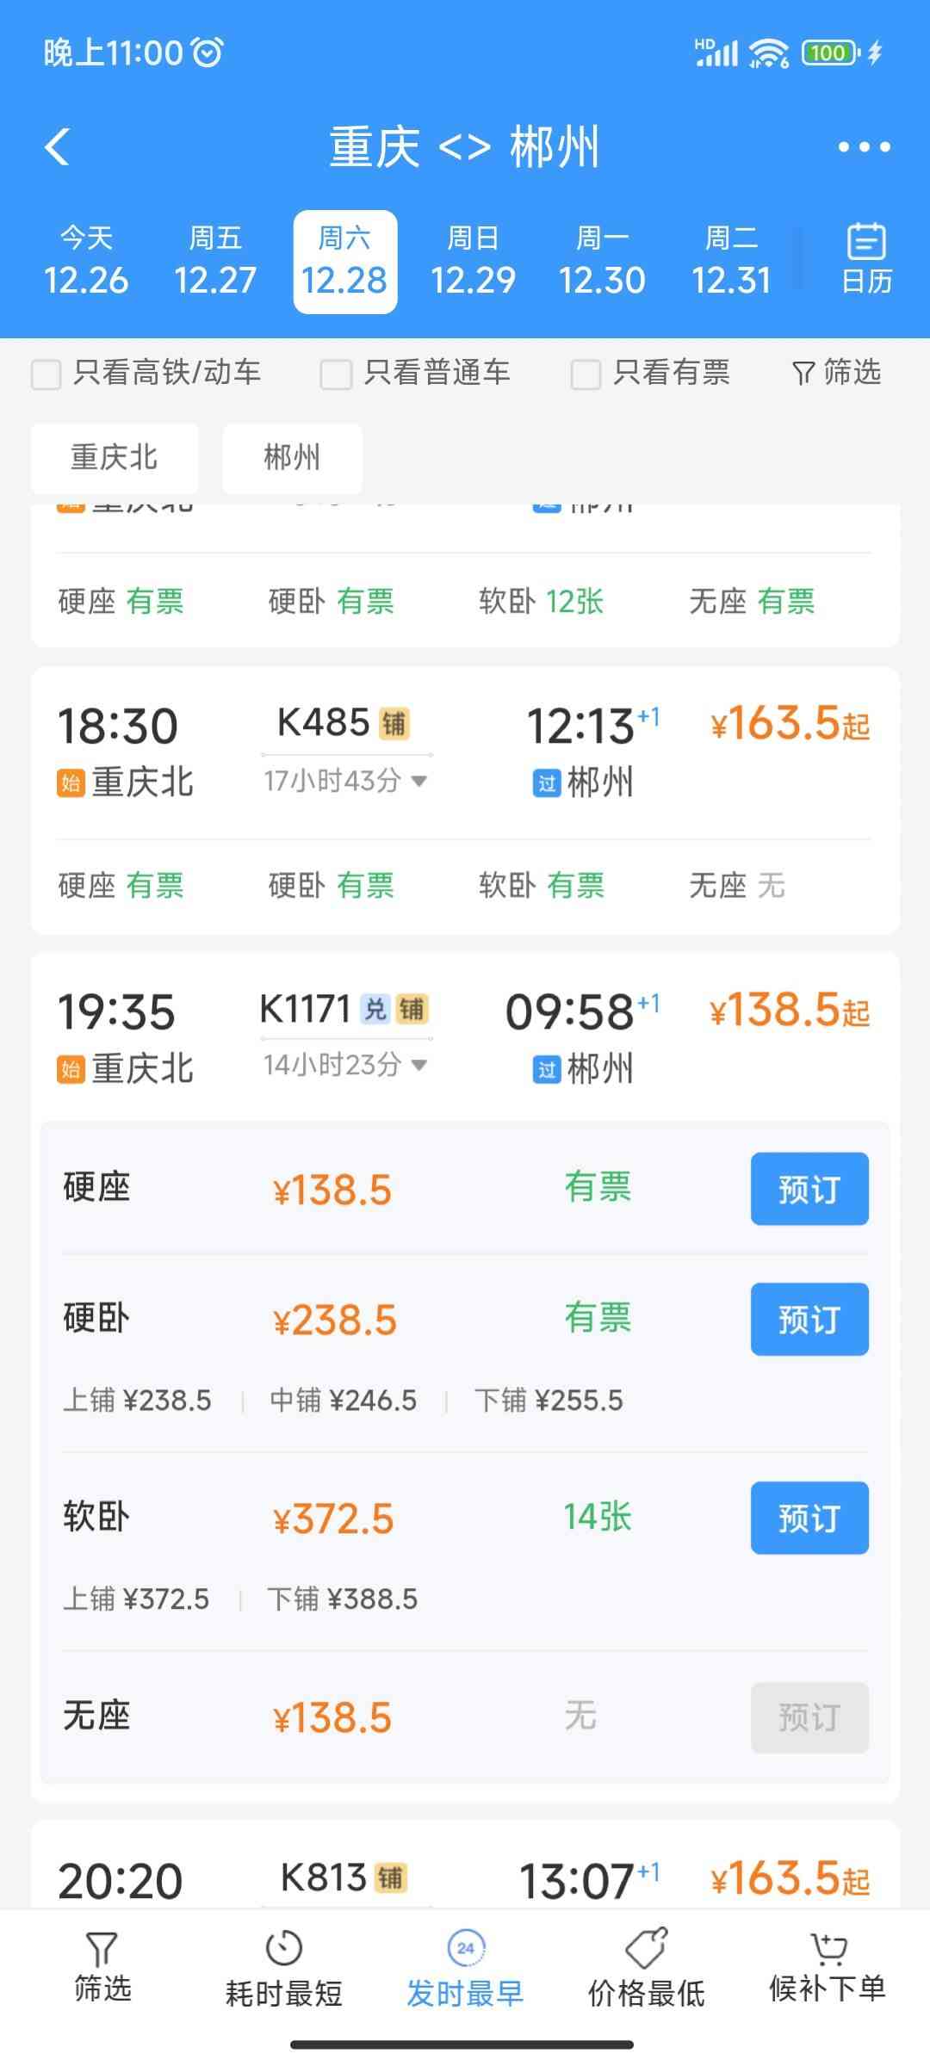
Task: Book the 硬座 ¥138.5 ticket
Action: [809, 1189]
